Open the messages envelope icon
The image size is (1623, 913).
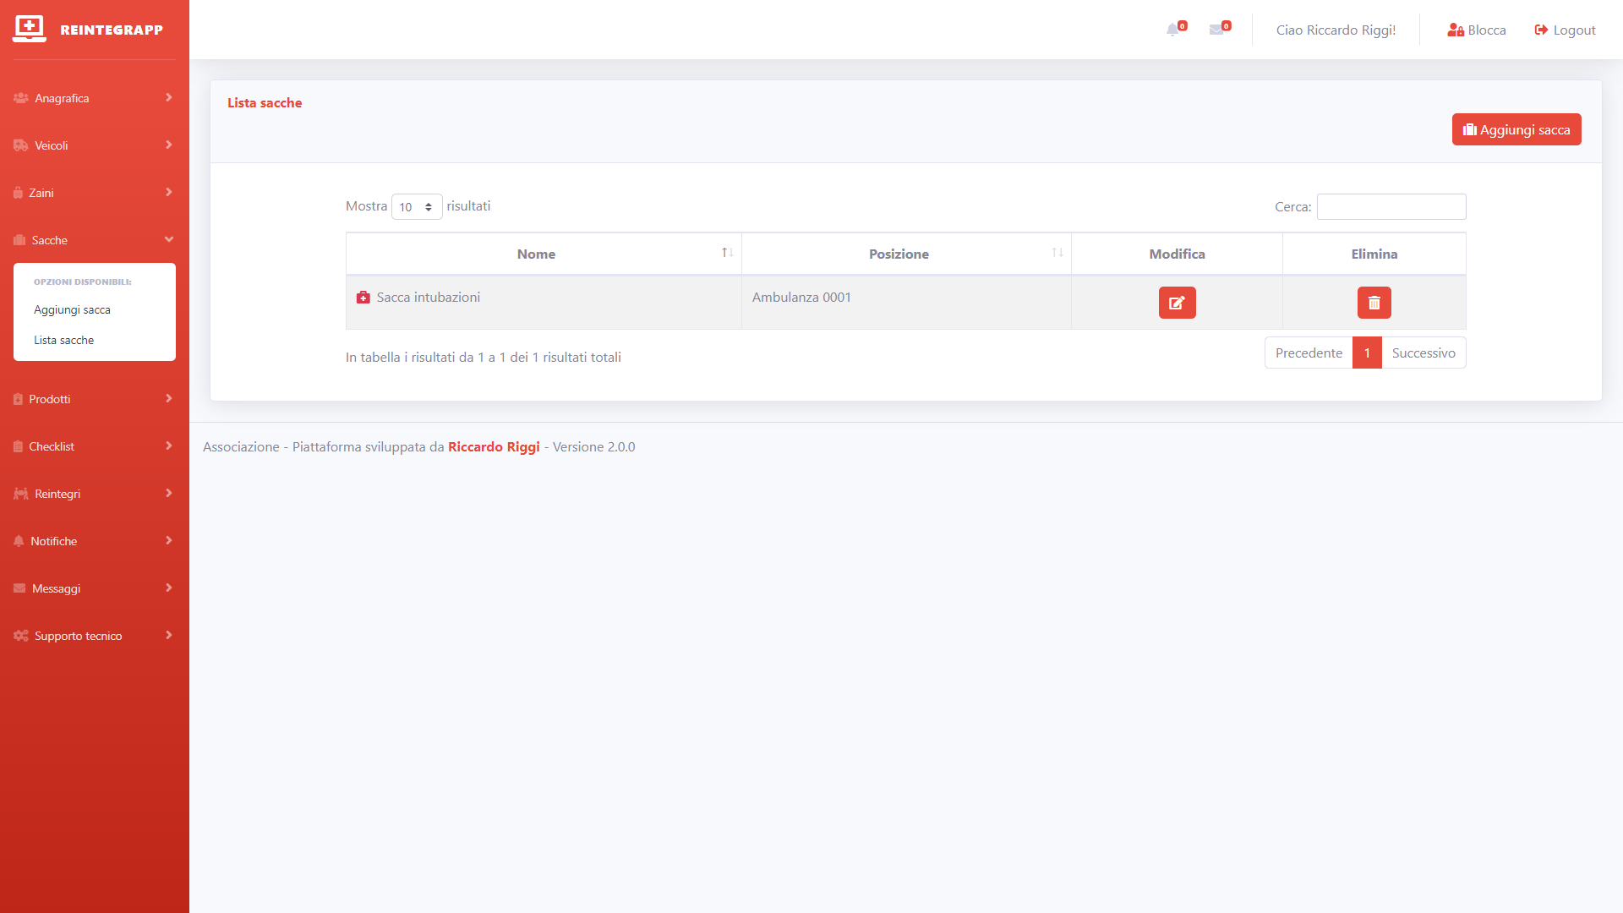click(1217, 30)
